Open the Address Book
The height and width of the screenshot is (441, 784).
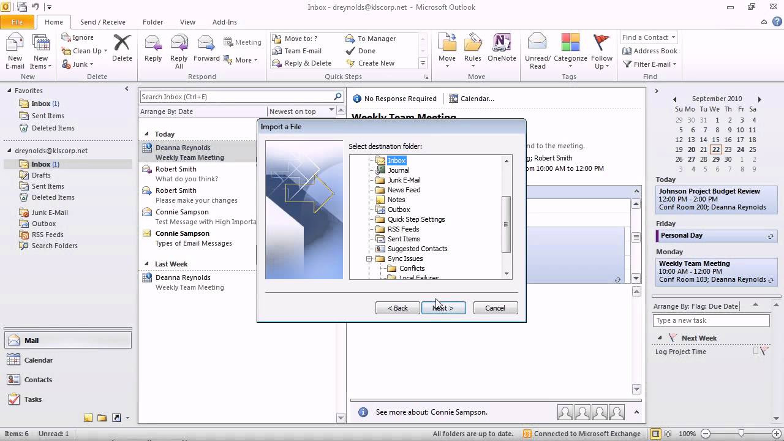pyautogui.click(x=650, y=51)
